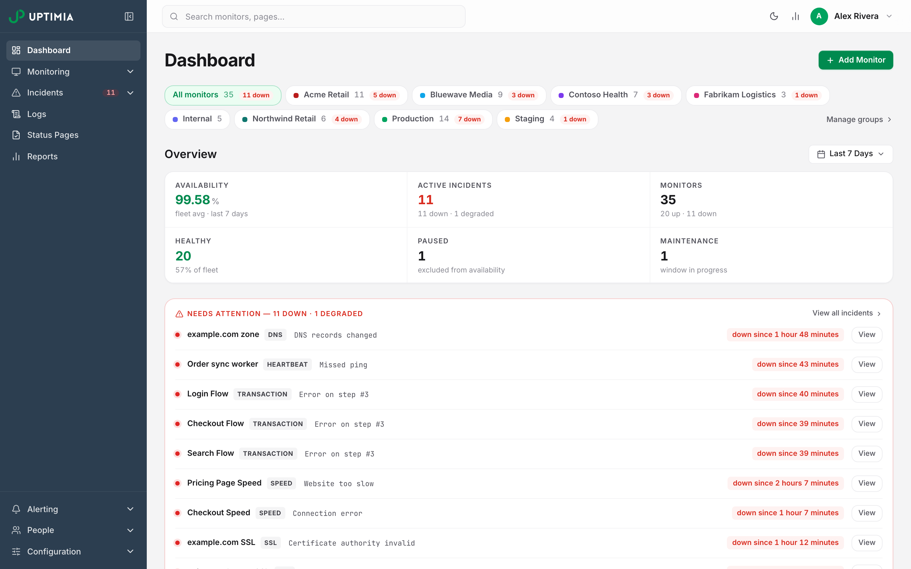
Task: View the example.com zone DNS incident
Action: tap(867, 335)
